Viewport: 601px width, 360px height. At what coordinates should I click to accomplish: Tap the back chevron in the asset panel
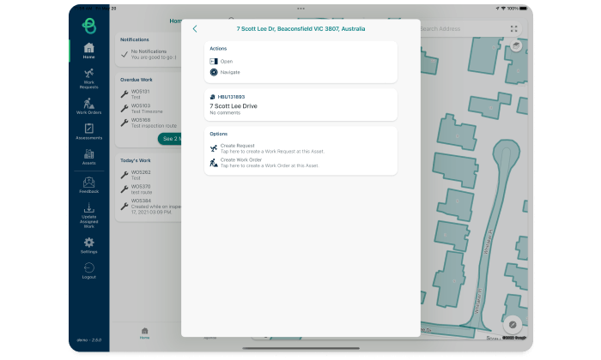point(195,28)
